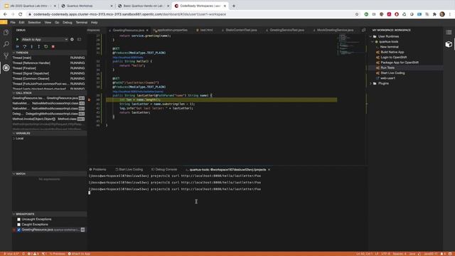Open the web-user1 endpoint link

[387, 78]
